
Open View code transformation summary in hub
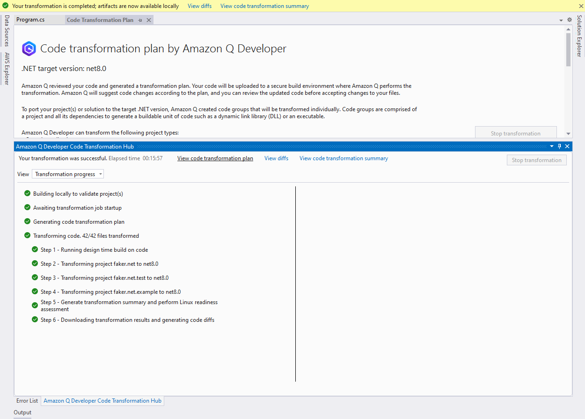344,158
